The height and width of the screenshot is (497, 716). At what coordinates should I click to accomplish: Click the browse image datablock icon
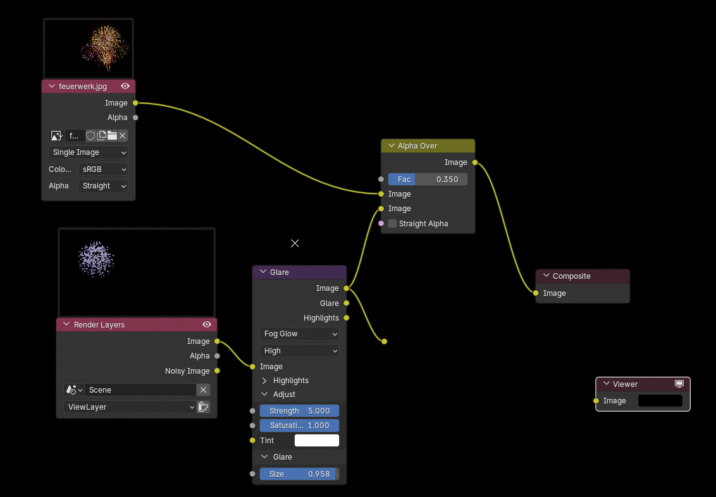[x=56, y=135]
